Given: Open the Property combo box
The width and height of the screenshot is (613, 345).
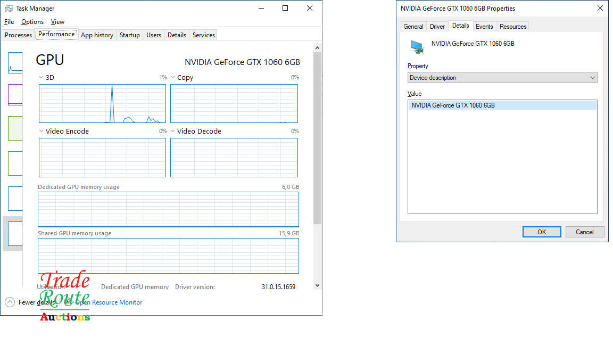Looking at the screenshot, I should 502,78.
